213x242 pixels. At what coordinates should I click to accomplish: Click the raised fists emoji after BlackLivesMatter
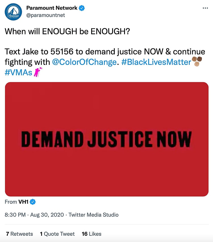coord(197,61)
